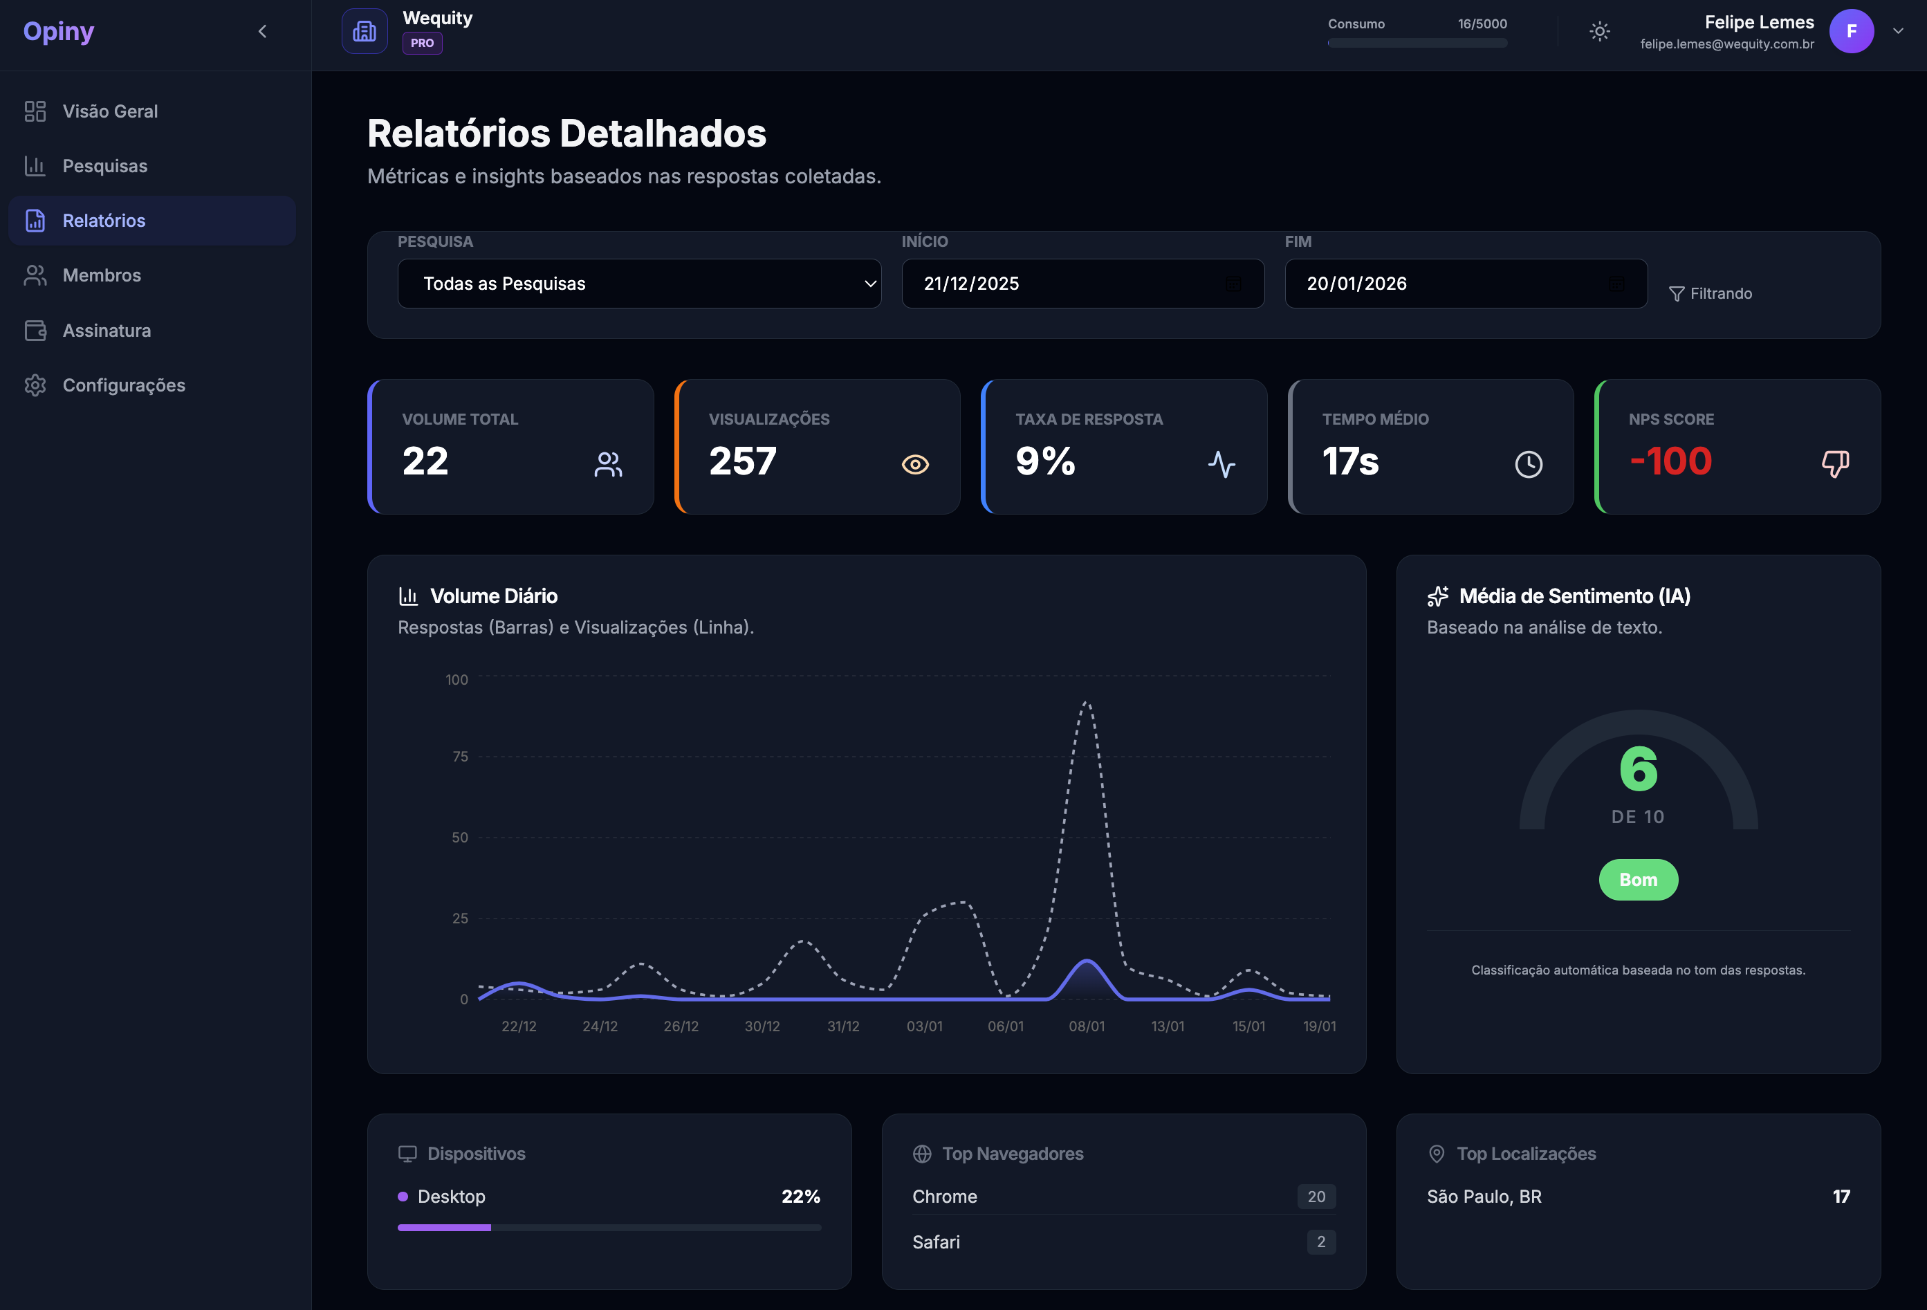Open the Todas as Pesquisas dropdown
Screen dimensions: 1927x1310
pos(638,284)
